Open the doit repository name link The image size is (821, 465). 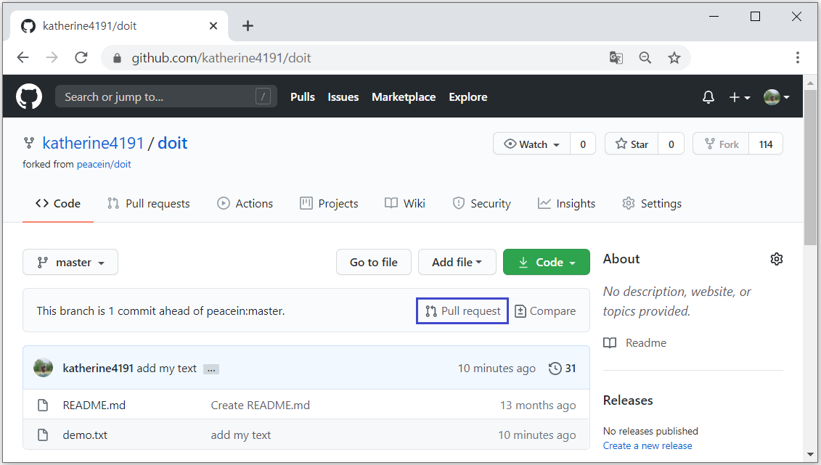click(x=172, y=143)
